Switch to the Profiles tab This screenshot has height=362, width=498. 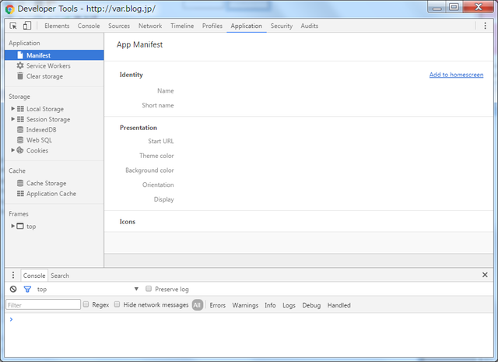point(212,26)
